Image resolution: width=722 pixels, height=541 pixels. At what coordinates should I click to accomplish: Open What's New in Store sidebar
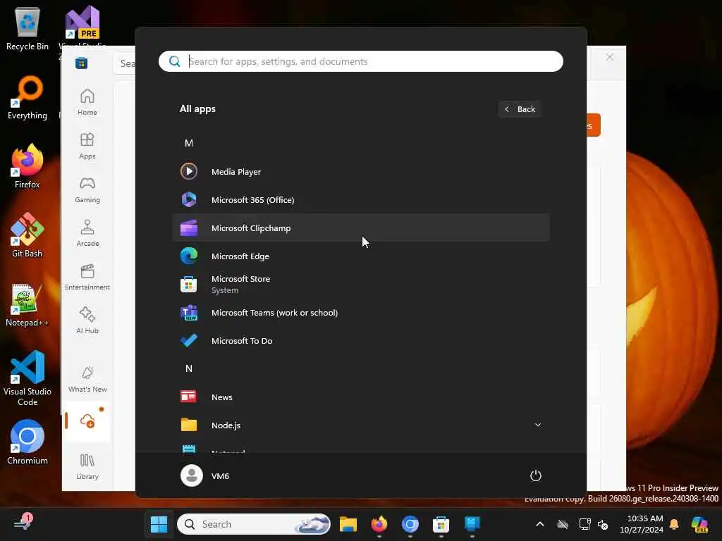pos(87,380)
